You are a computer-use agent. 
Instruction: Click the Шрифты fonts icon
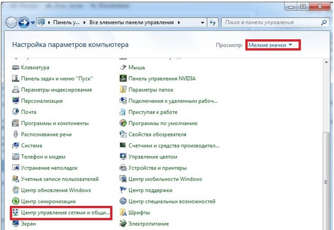(123, 212)
